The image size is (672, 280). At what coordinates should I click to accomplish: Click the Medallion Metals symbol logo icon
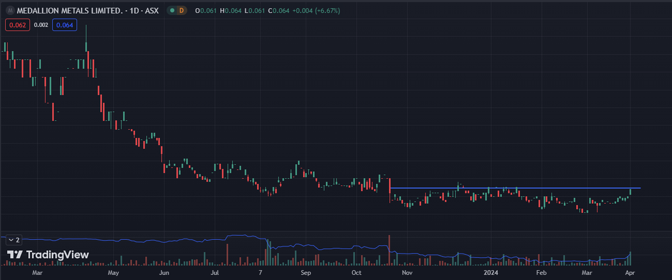coord(9,11)
